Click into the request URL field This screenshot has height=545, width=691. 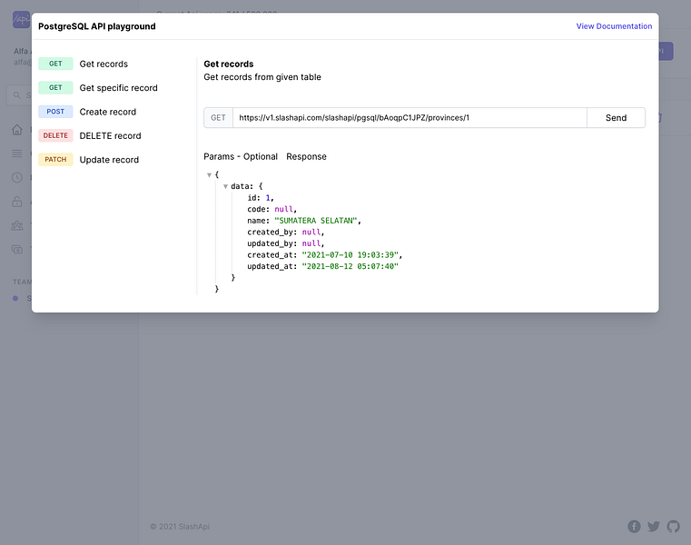(409, 118)
